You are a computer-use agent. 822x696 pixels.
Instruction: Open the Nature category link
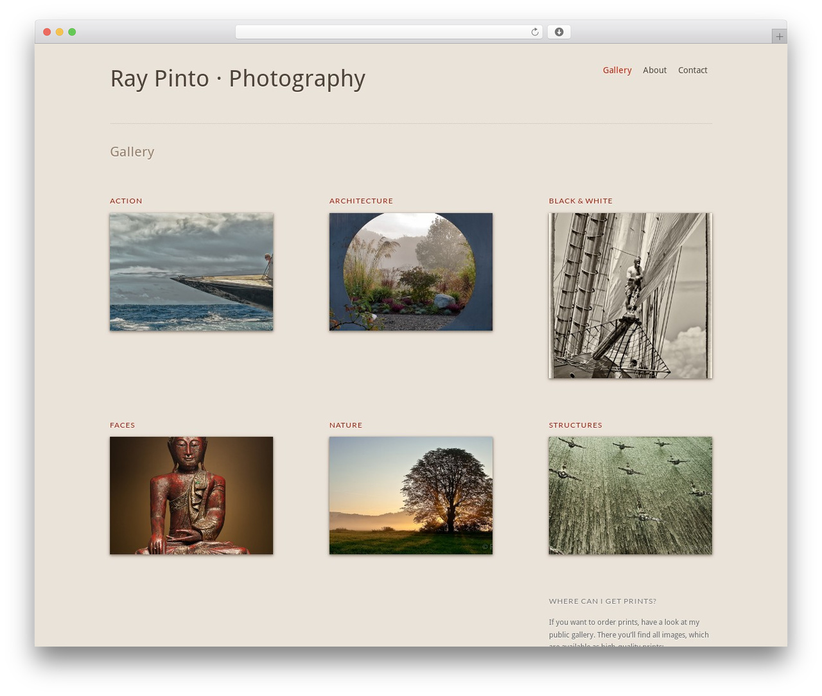(x=345, y=425)
